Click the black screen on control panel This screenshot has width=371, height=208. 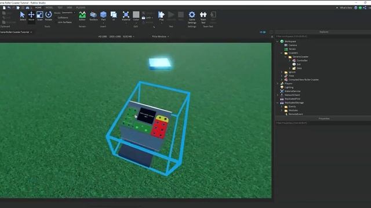(147, 116)
